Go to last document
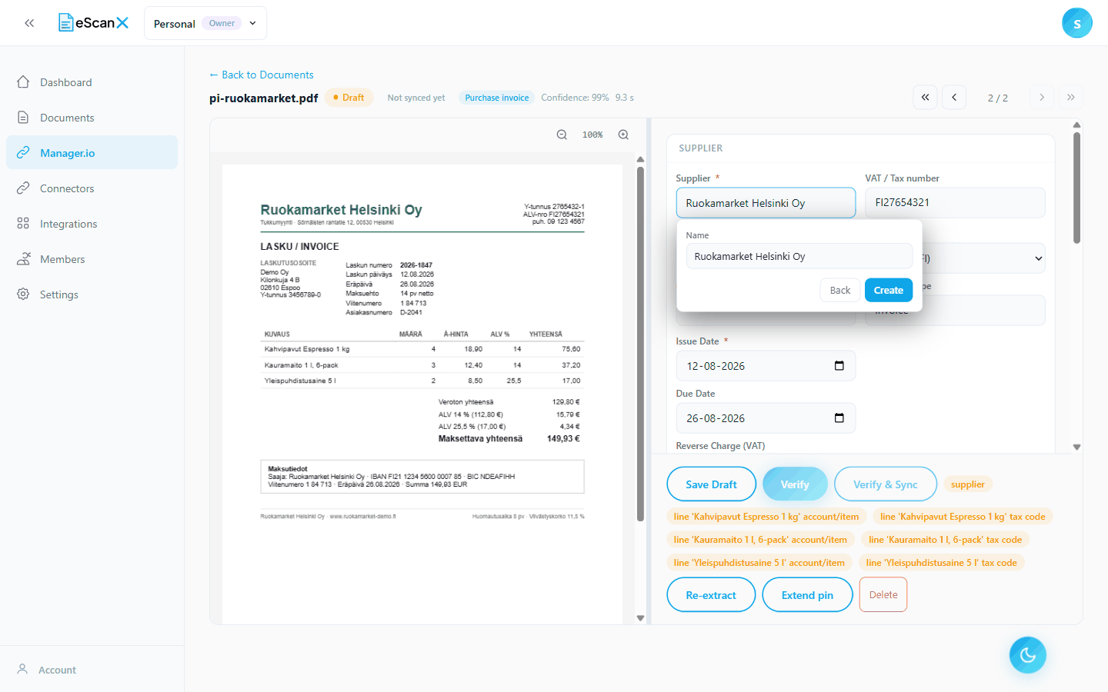 1070,98
